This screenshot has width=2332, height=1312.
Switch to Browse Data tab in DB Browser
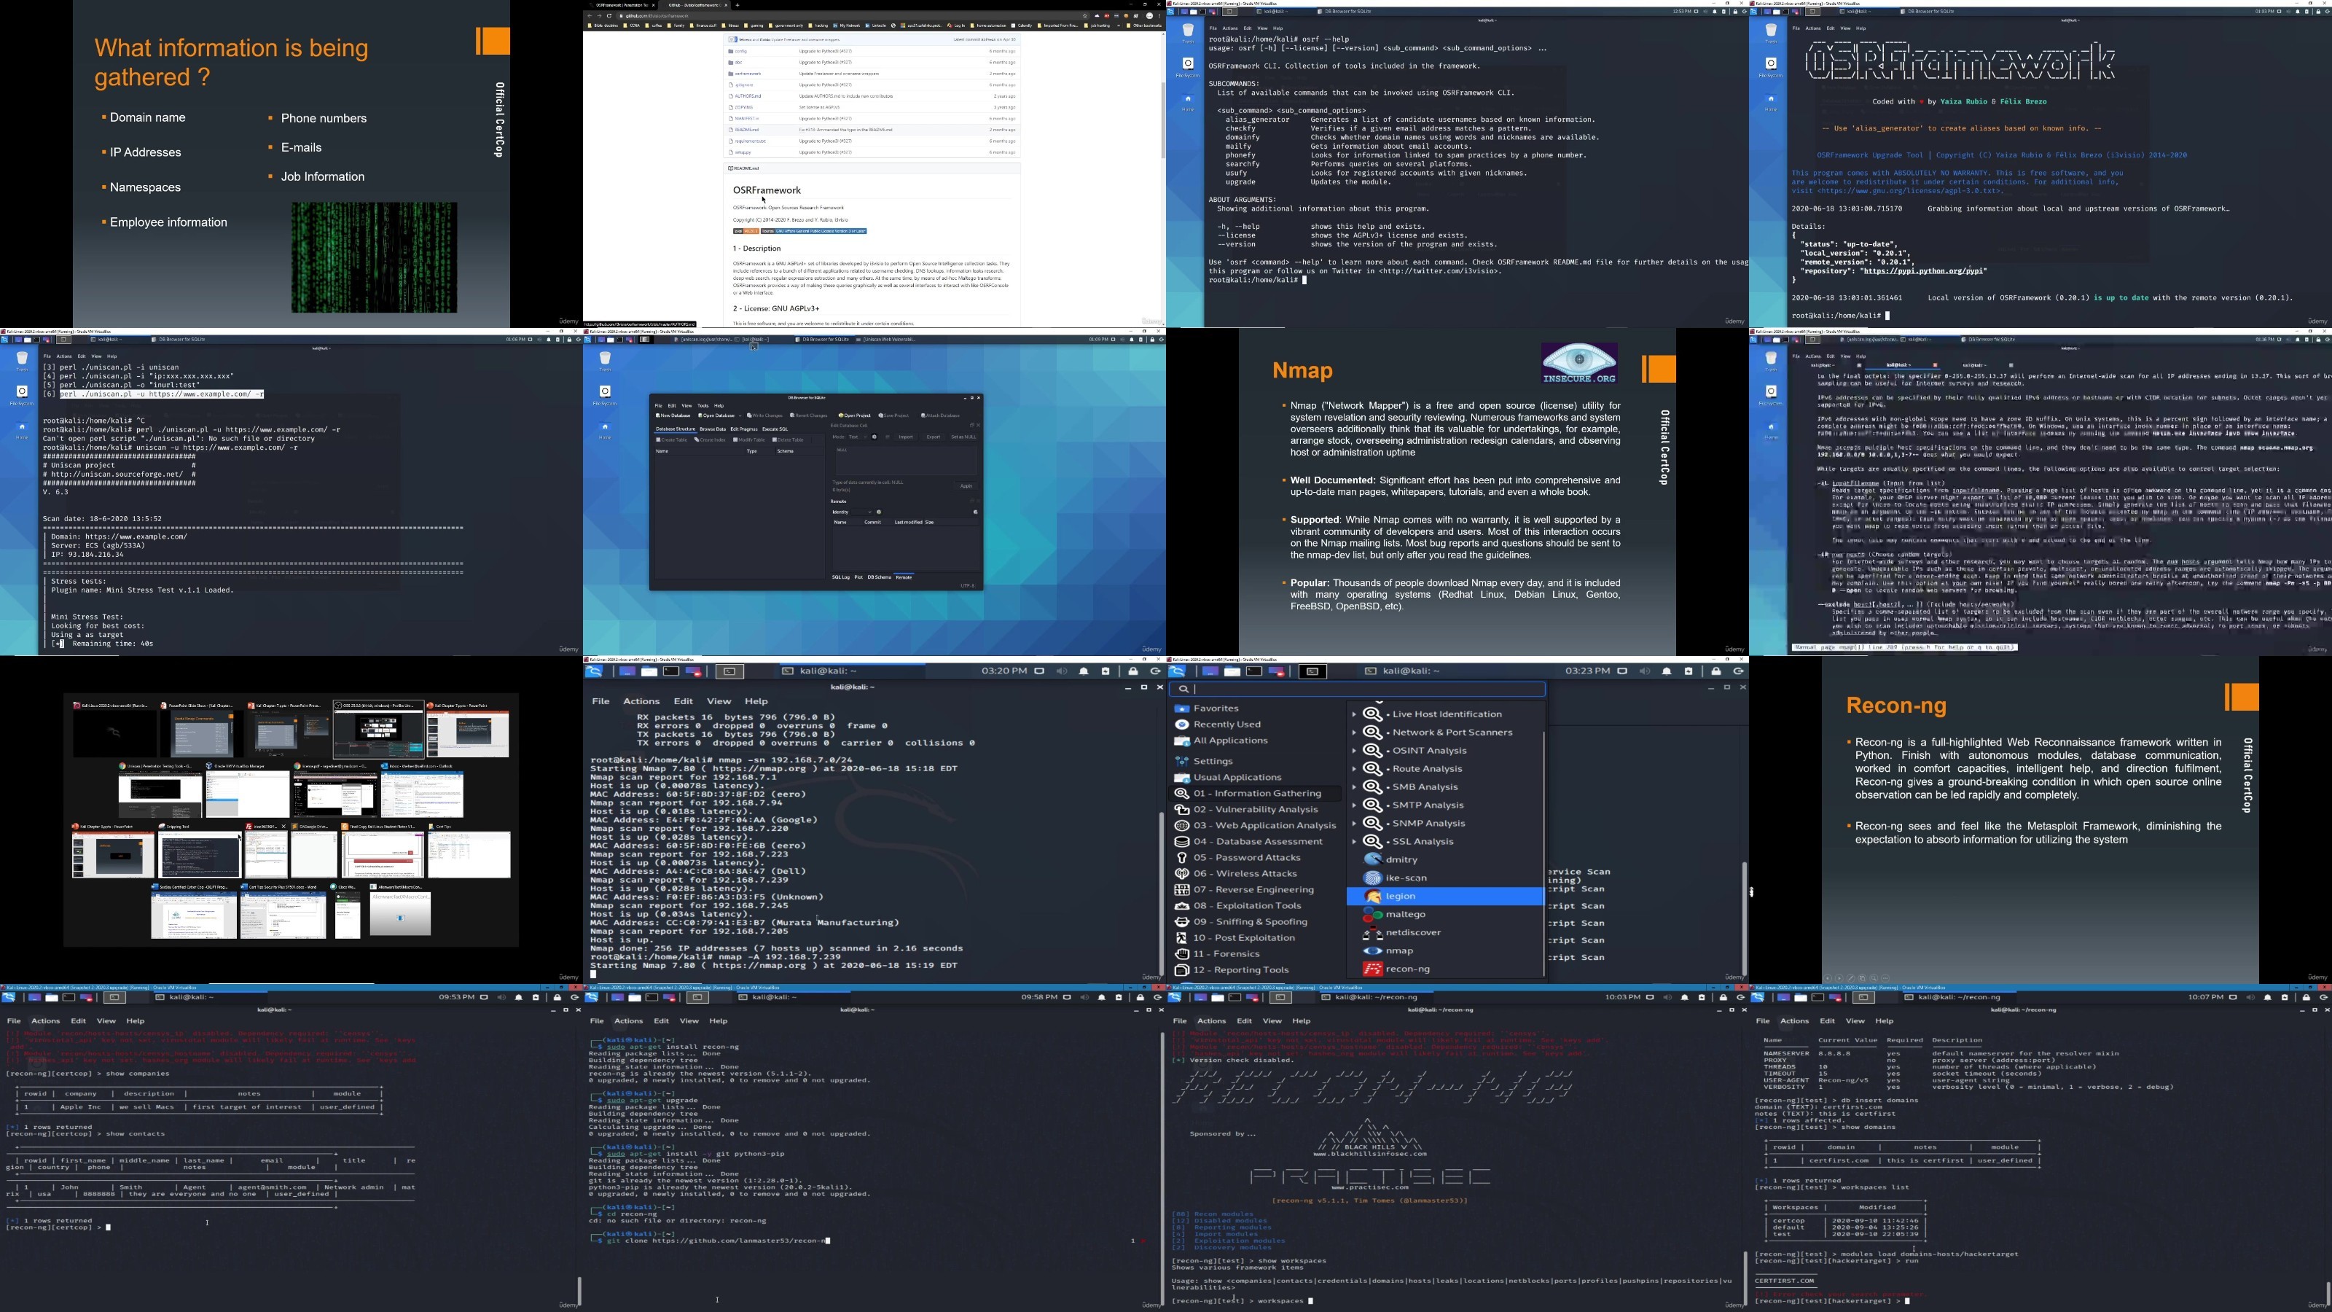713,429
